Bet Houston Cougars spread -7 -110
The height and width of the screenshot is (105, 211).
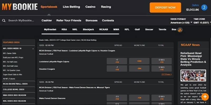tap(117, 69)
